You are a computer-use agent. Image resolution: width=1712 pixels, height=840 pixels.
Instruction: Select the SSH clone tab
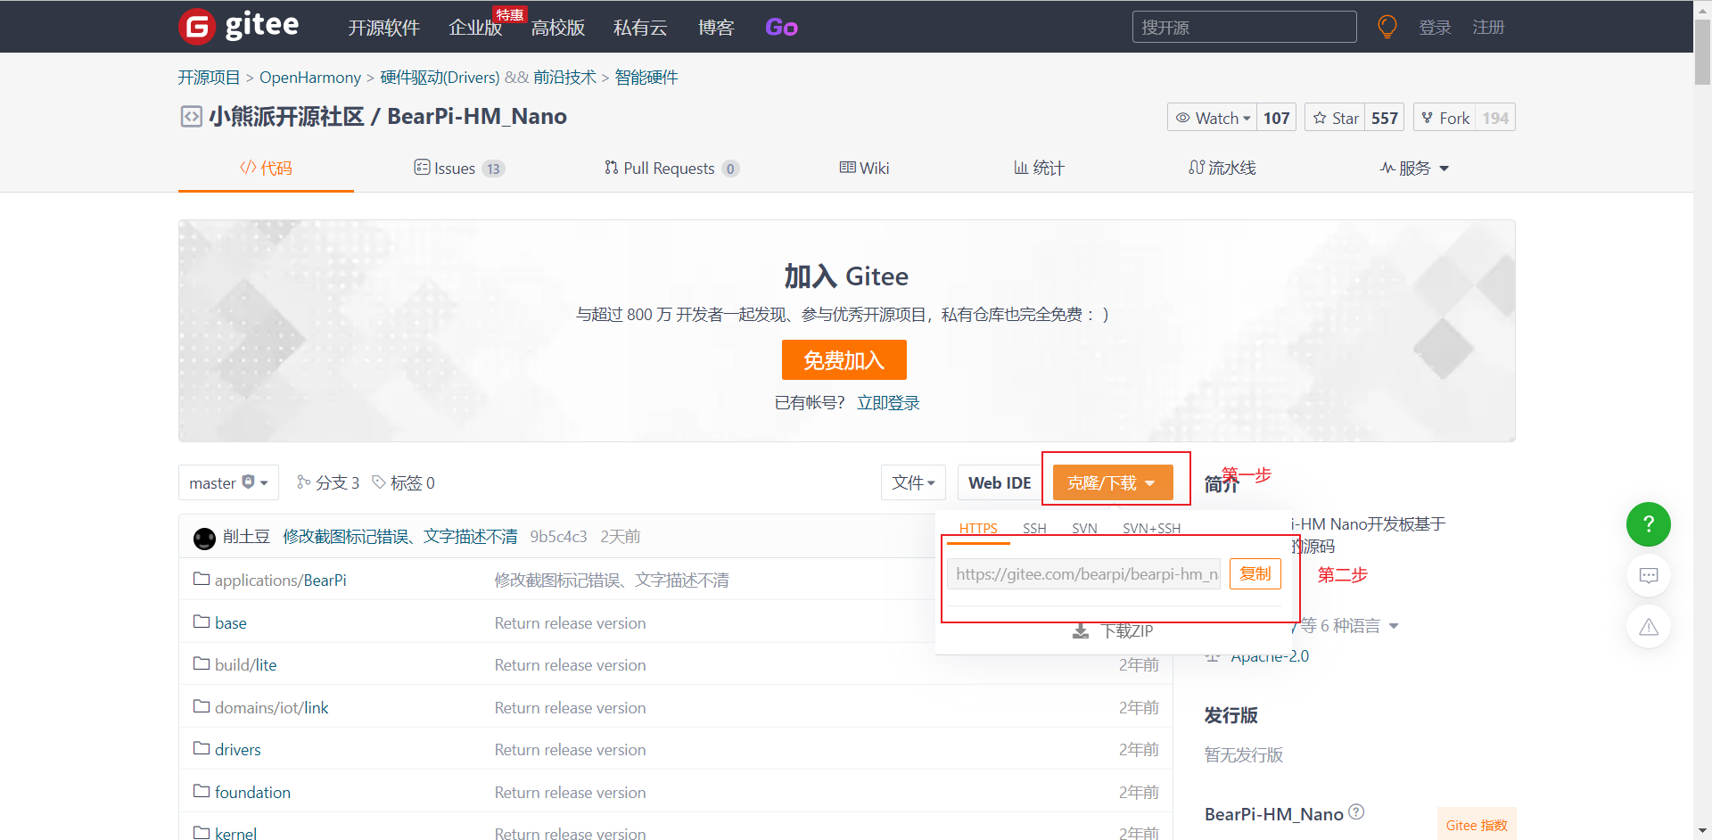[x=1034, y=528]
